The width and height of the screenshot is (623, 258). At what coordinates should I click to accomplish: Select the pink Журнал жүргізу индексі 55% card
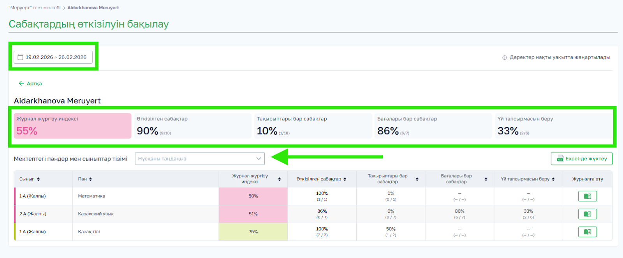tap(72, 126)
